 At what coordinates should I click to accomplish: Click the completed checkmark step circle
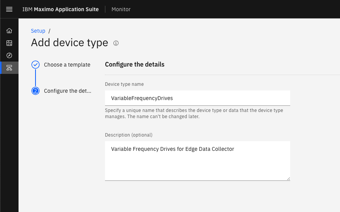click(36, 65)
